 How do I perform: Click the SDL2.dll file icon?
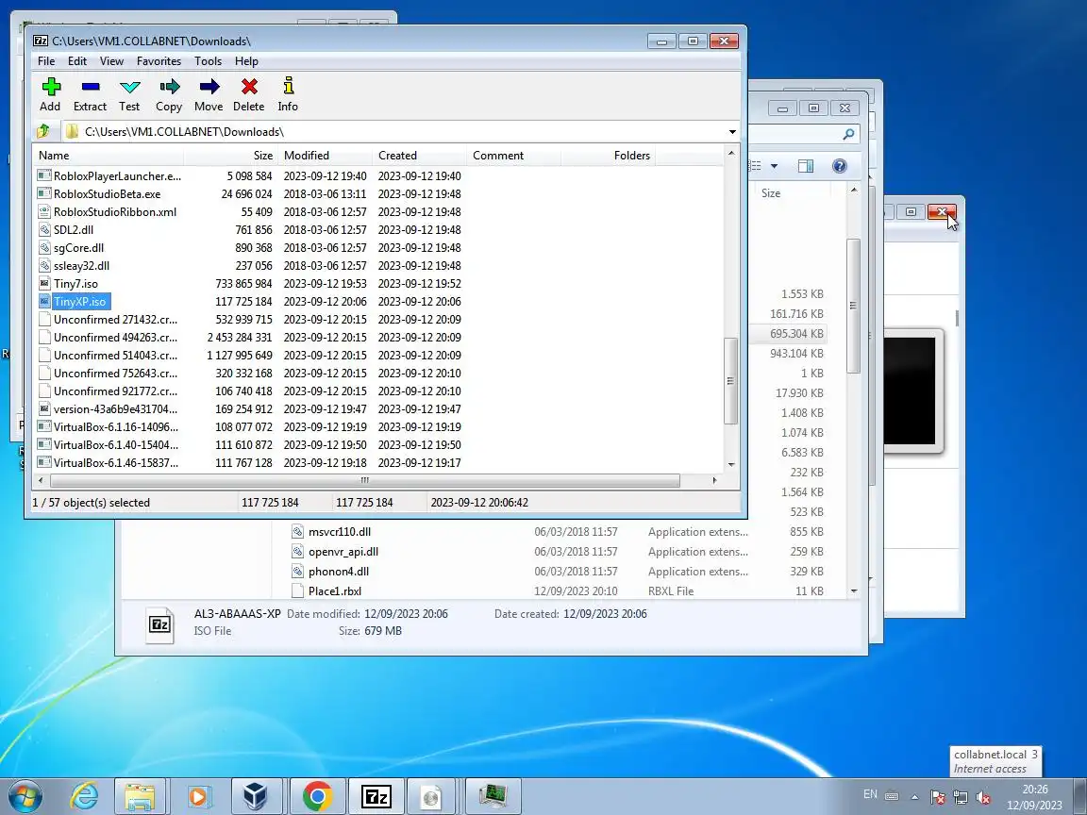44,229
